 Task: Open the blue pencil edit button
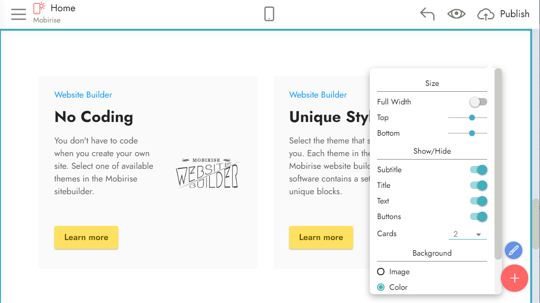514,250
